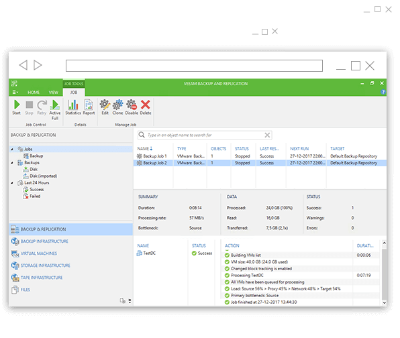The image size is (400, 338).
Task: Select the Backup Job 1 row
Action: (260, 156)
